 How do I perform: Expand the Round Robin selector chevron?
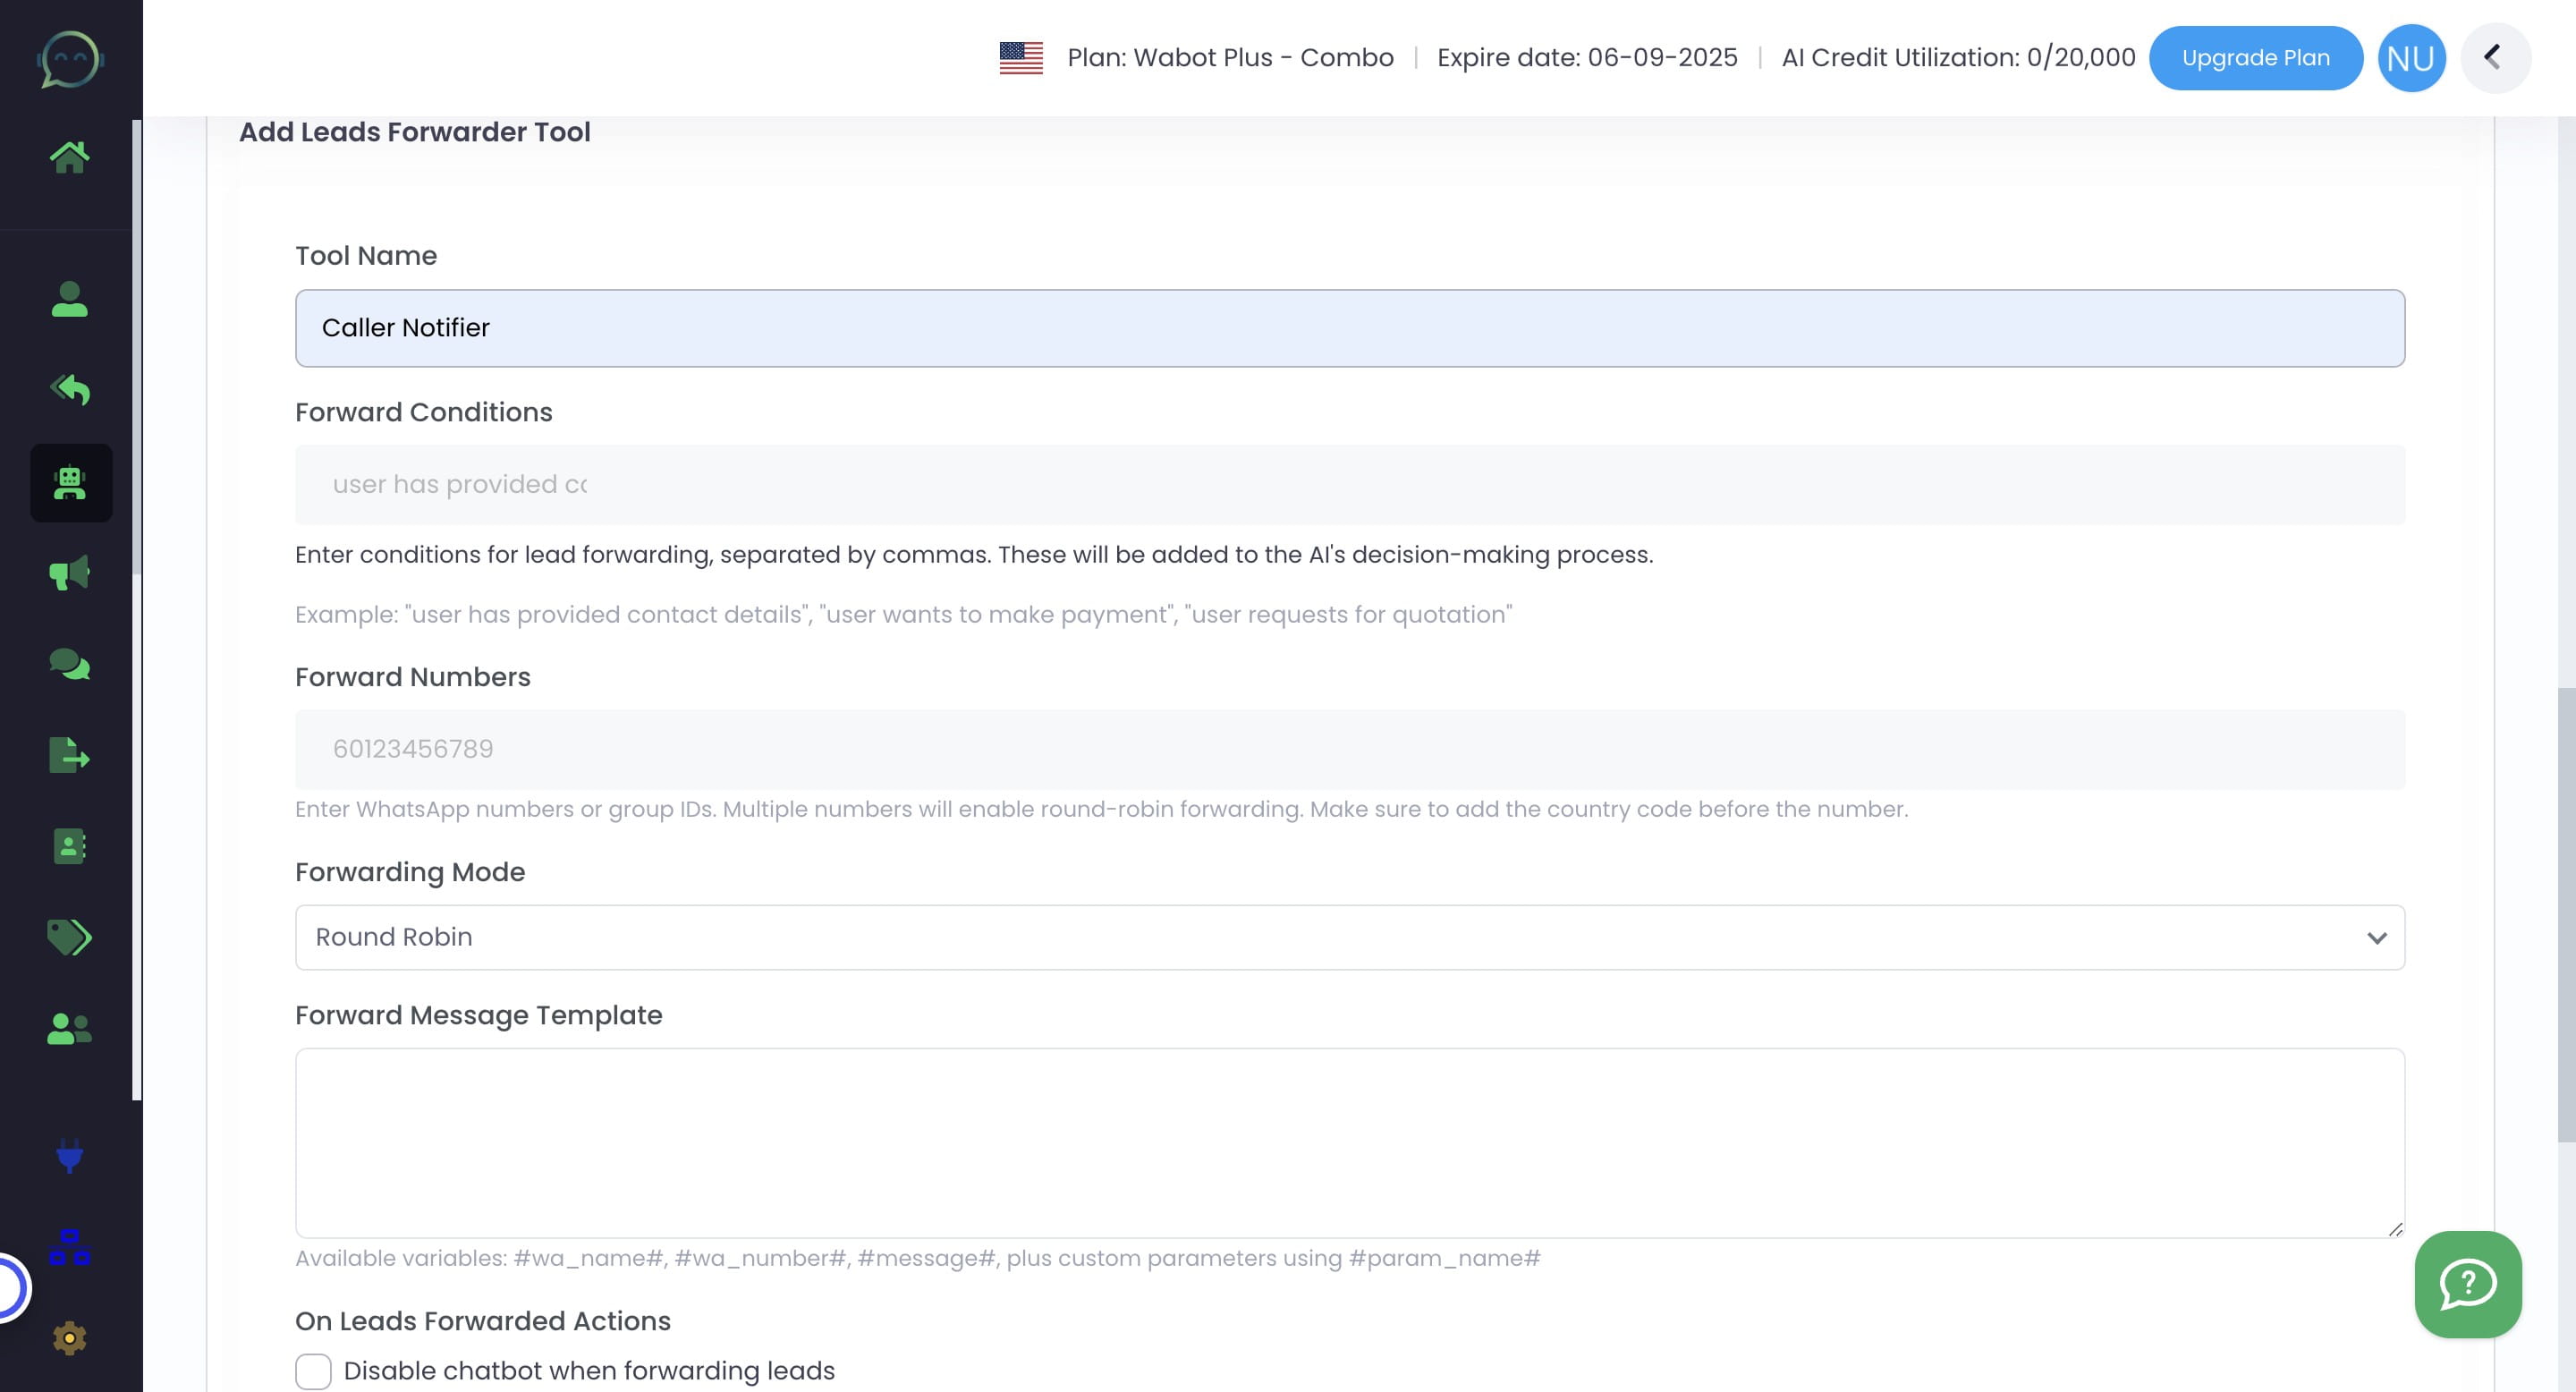(2377, 937)
